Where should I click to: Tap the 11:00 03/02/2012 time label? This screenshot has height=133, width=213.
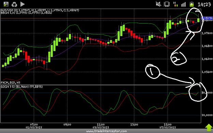coord(101,126)
